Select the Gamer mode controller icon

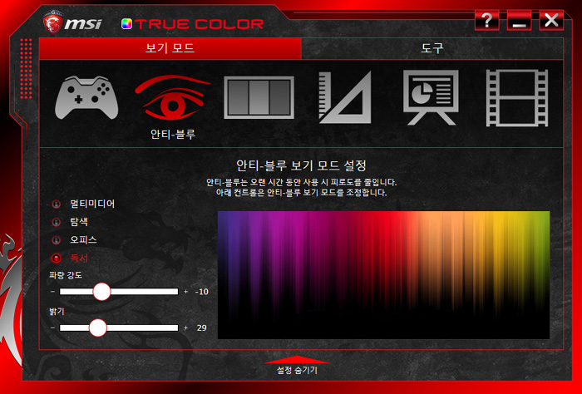coord(86,97)
